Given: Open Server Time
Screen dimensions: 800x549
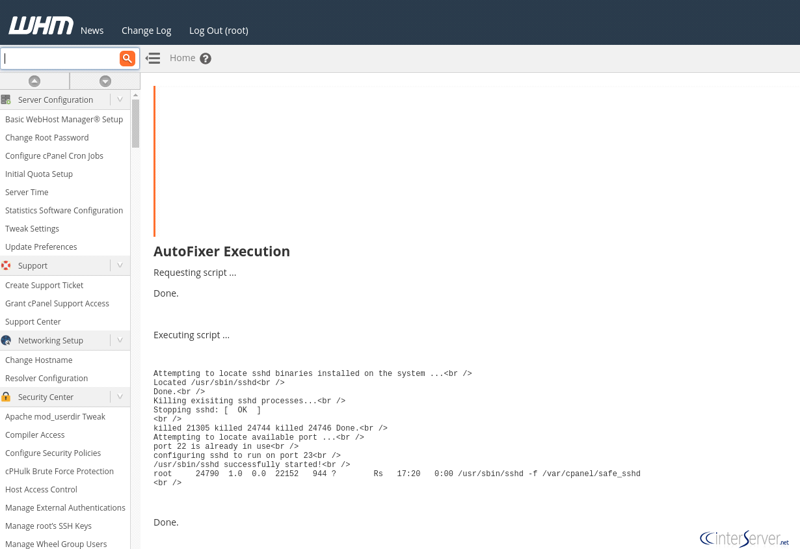Looking at the screenshot, I should coord(27,192).
